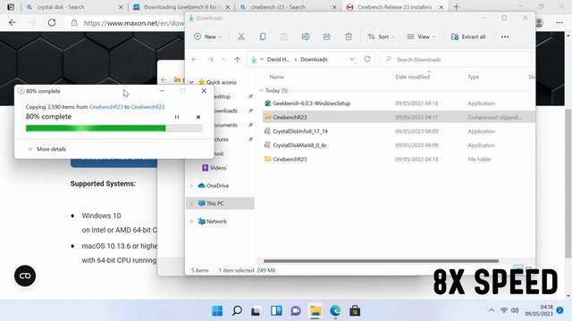Viewport: 572px width, 321px height.
Task: Click the green copy progress bar
Action: point(114,128)
